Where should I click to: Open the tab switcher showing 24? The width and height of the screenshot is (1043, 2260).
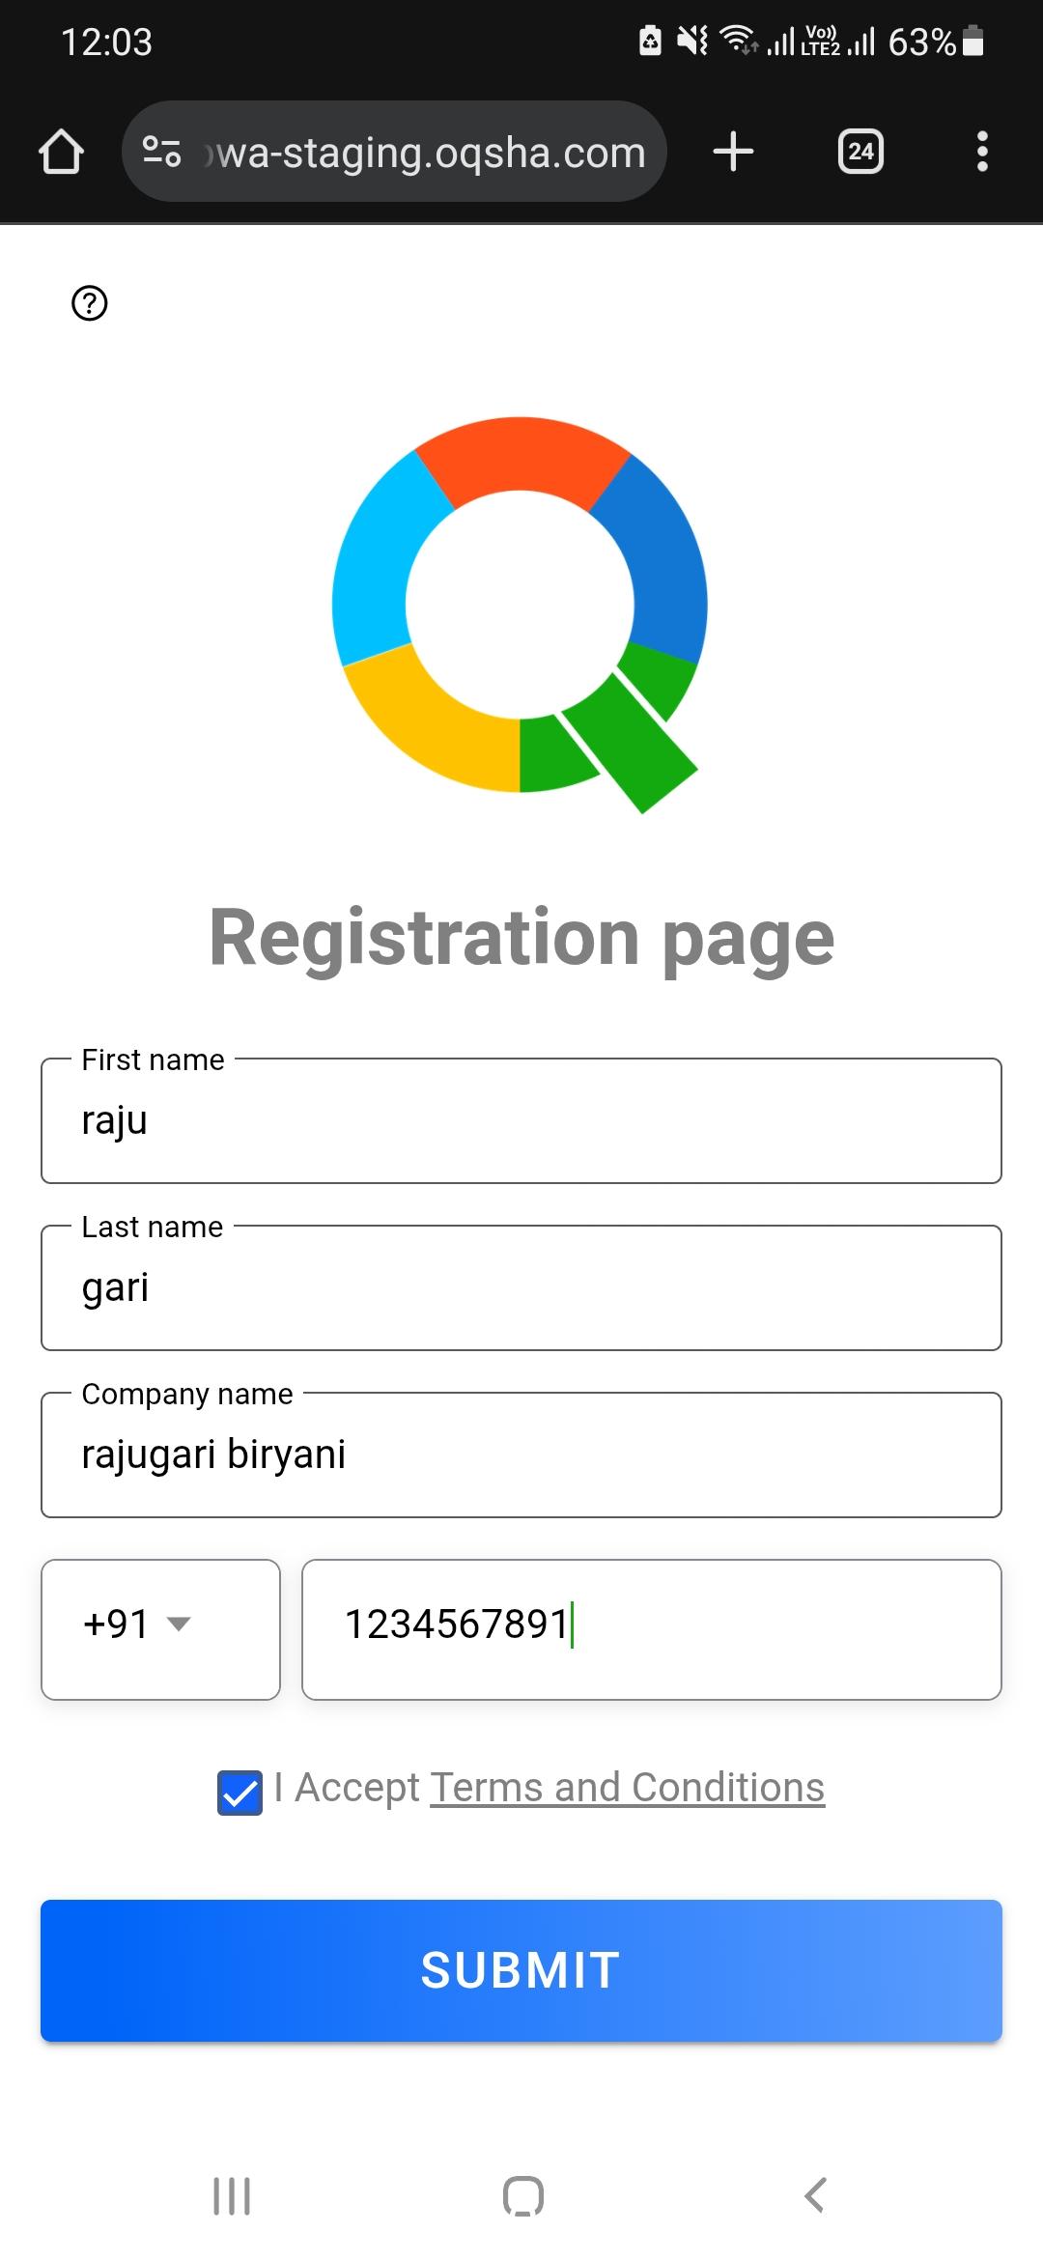point(860,152)
